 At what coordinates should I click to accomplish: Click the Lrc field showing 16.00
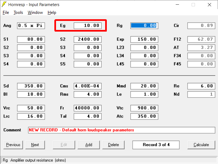click(31, 116)
